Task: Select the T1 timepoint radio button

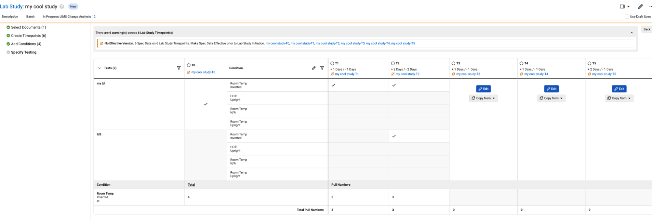Action: (x=332, y=63)
